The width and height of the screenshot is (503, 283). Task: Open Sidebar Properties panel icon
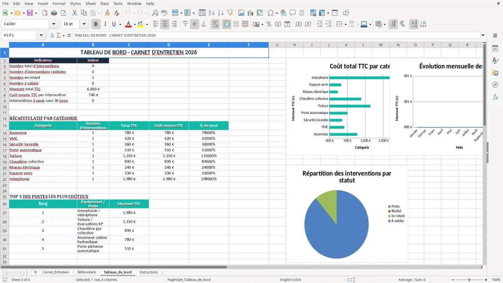click(495, 49)
